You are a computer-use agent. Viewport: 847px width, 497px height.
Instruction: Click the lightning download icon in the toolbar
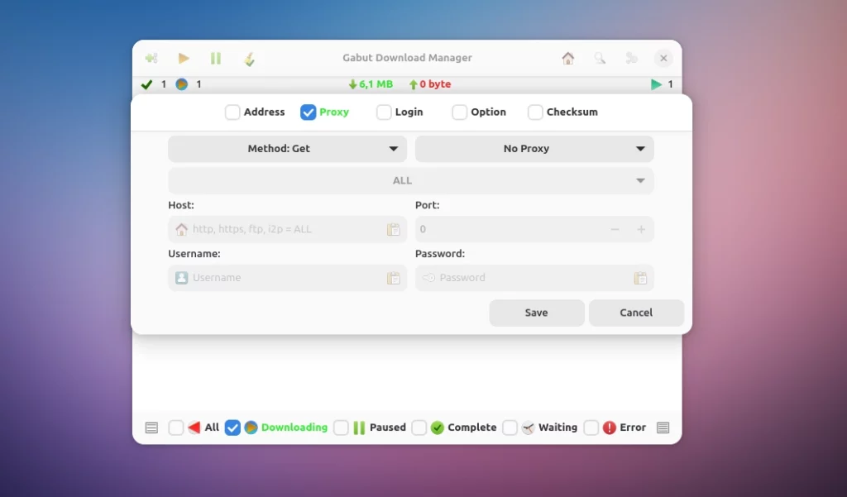click(247, 58)
